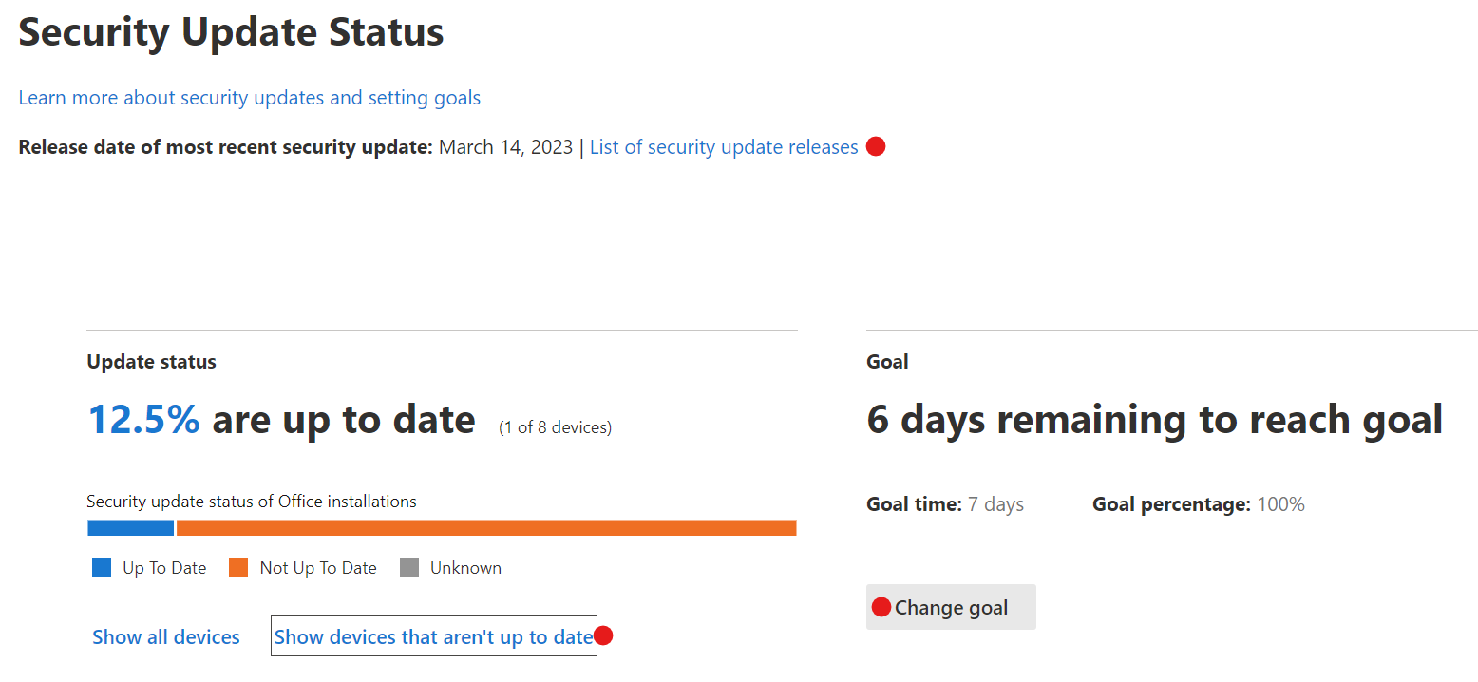The height and width of the screenshot is (682, 1478).
Task: Select the blue Up To Date legend marker
Action: point(101,566)
